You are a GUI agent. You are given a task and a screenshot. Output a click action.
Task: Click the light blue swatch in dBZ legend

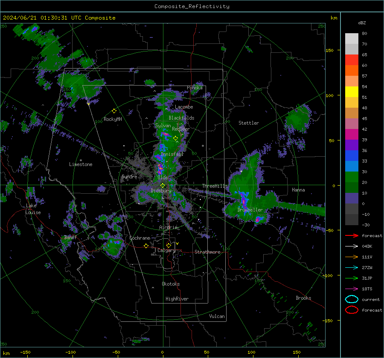(x=352, y=166)
